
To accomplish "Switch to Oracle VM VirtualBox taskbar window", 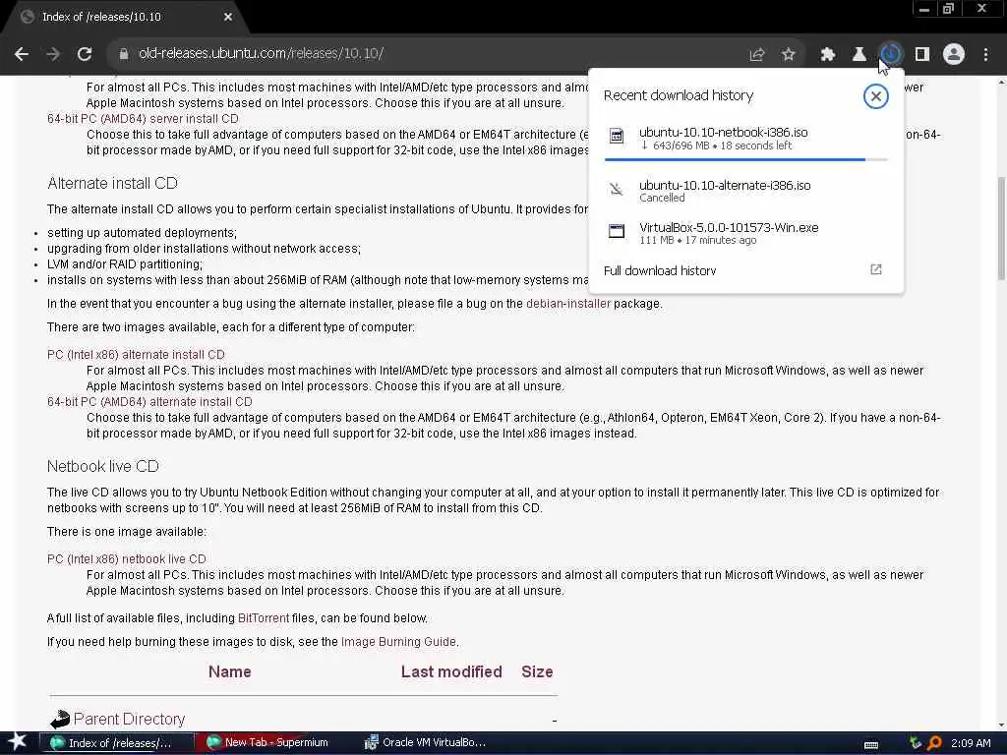I will (426, 743).
